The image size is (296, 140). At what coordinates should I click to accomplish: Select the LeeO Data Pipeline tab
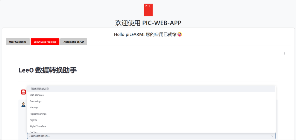click(x=45, y=42)
